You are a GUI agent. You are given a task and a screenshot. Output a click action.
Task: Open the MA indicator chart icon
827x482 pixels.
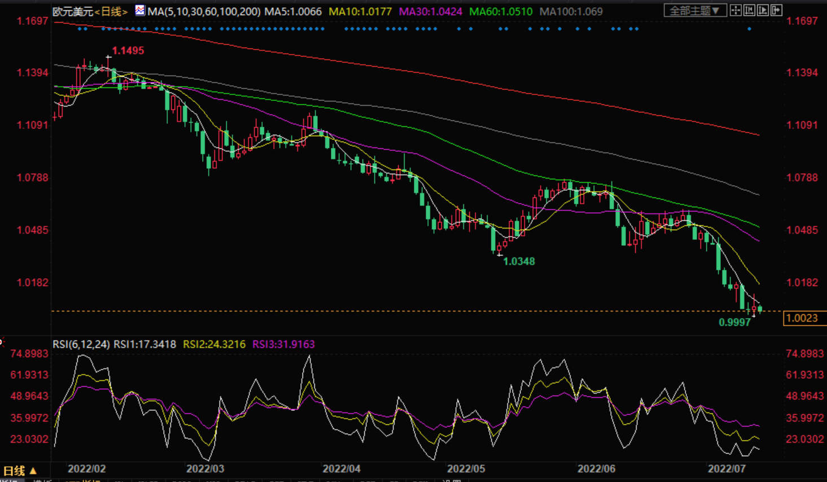[139, 11]
